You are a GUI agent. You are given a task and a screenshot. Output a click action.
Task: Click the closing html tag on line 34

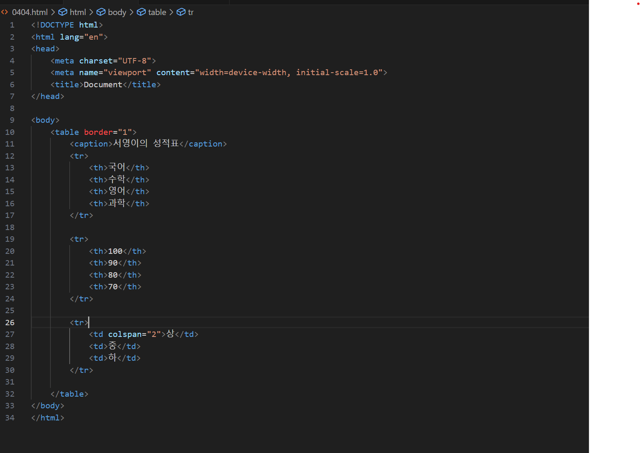tap(48, 418)
